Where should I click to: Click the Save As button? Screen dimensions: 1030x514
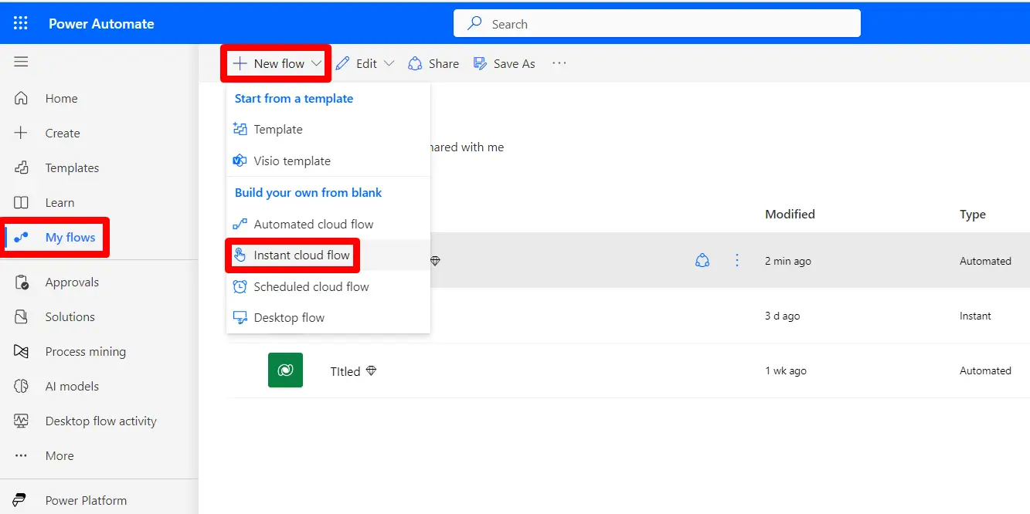pos(505,64)
